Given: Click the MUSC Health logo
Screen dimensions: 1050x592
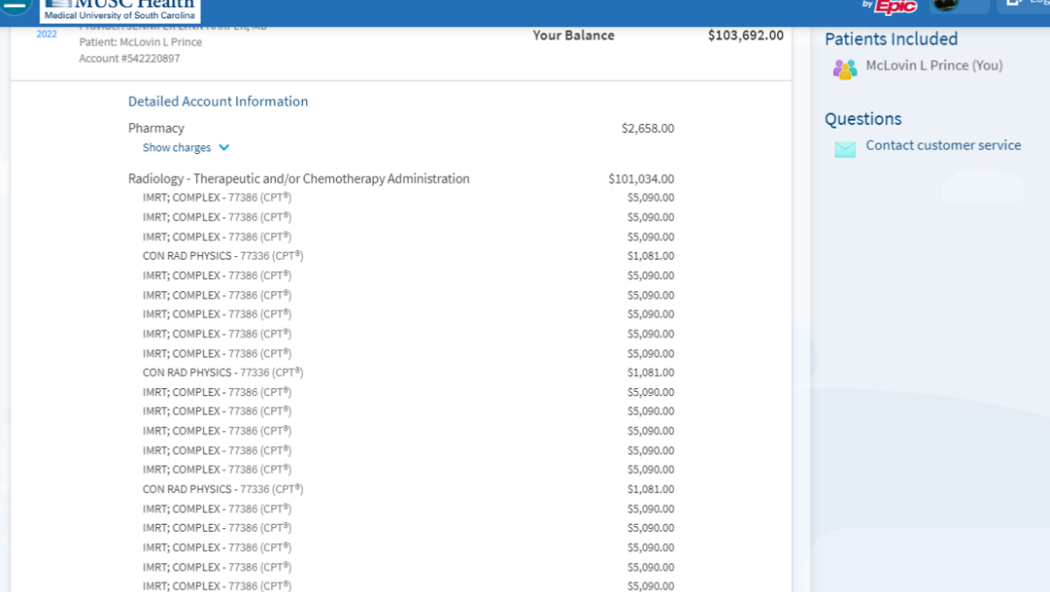Looking at the screenshot, I should [120, 10].
